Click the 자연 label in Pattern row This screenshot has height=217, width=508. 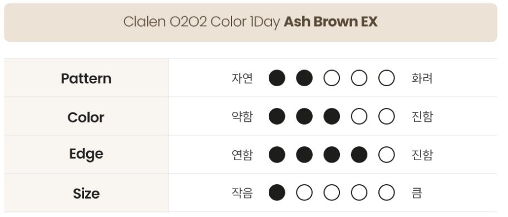(242, 78)
